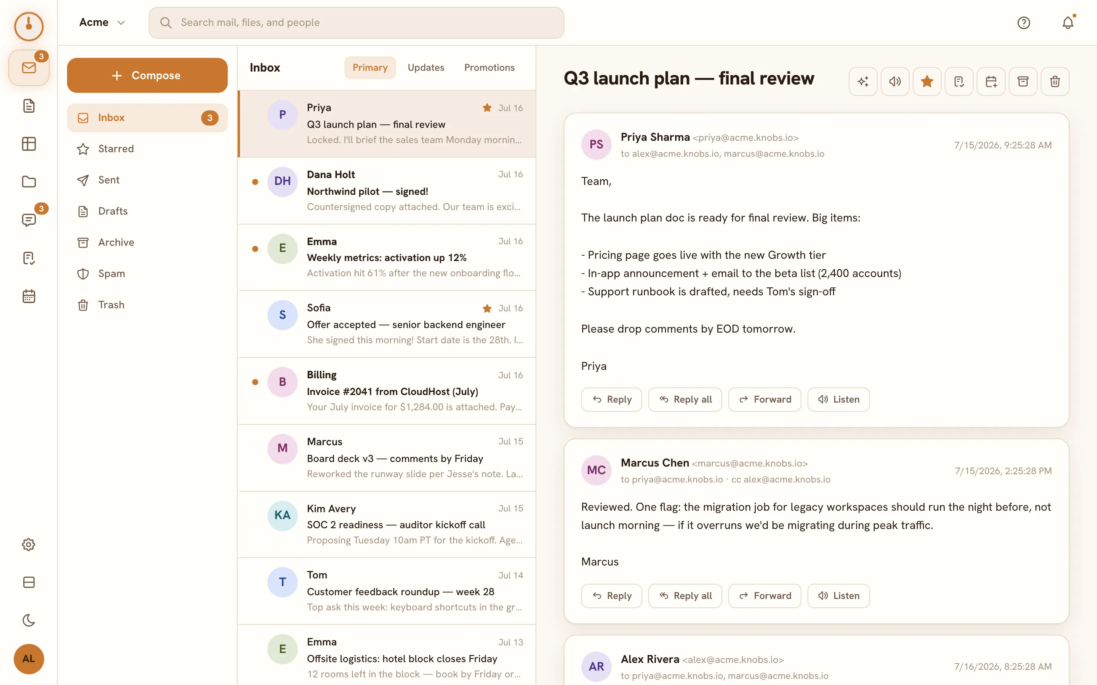Click Listen under Marcus Chen's message
The height and width of the screenshot is (685, 1097).
point(839,596)
